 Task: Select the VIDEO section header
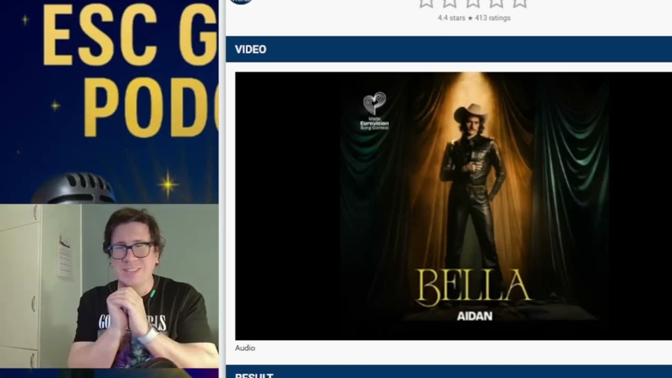click(x=449, y=49)
